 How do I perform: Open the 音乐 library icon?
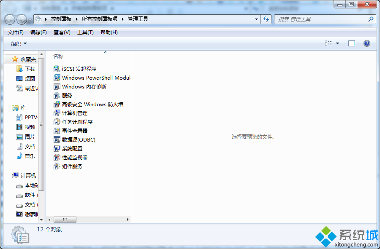click(x=19, y=156)
